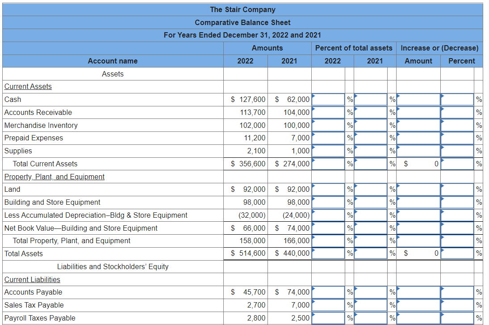Select Prepaid Expenses increase percent field
The height and width of the screenshot is (325, 489).
pyautogui.click(x=457, y=138)
